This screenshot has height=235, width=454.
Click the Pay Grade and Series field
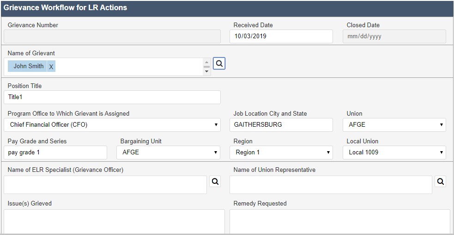[x=55, y=153]
